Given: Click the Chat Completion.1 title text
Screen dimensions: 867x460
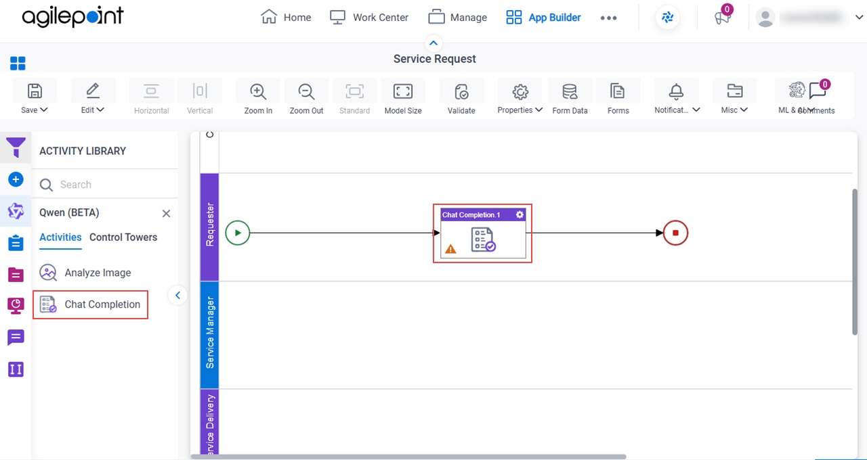Looking at the screenshot, I should coord(471,215).
